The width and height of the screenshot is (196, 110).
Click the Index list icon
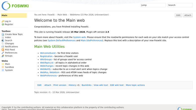(3, 37)
